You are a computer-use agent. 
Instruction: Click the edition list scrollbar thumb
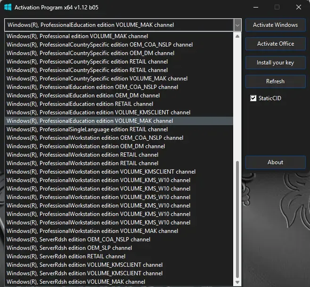click(237, 219)
